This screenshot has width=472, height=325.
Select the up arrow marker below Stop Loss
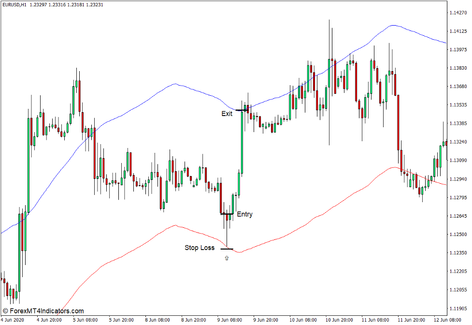coord(227,258)
